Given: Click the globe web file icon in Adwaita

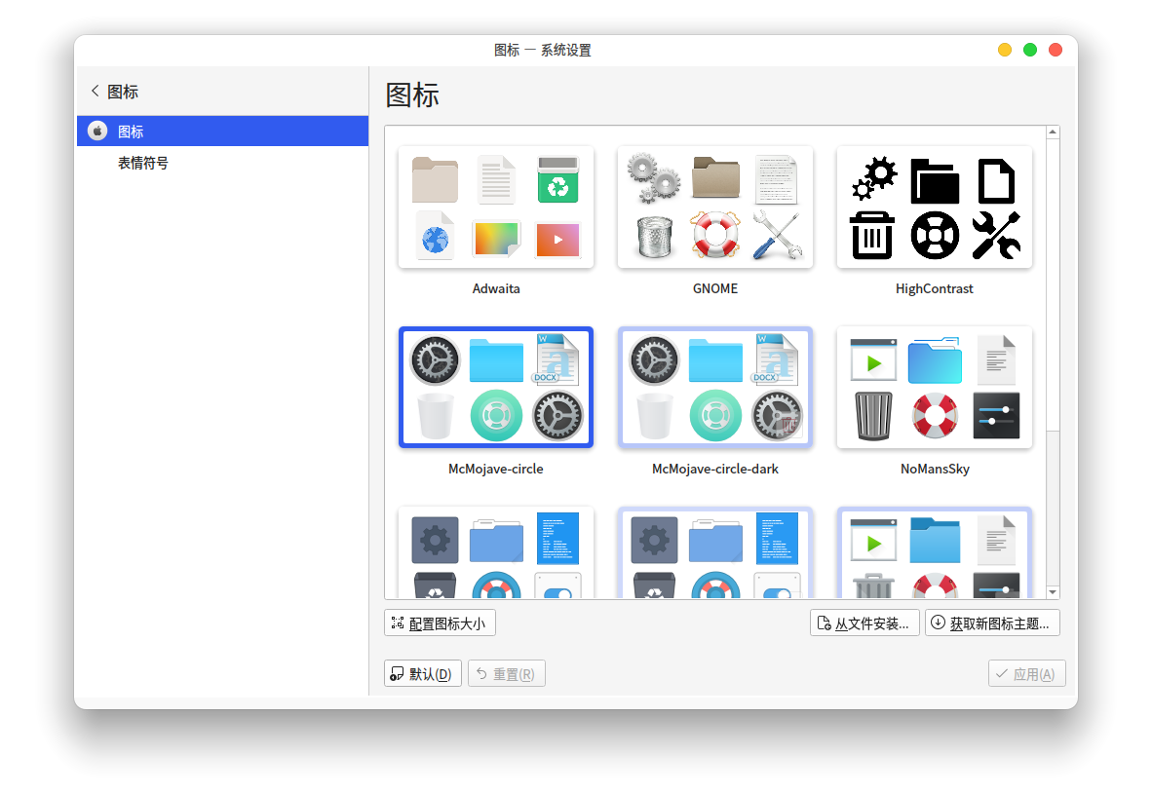Looking at the screenshot, I should coord(435,237).
